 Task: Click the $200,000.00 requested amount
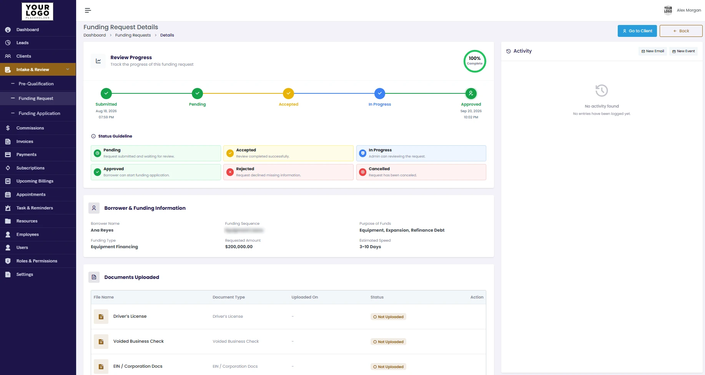pyautogui.click(x=239, y=247)
